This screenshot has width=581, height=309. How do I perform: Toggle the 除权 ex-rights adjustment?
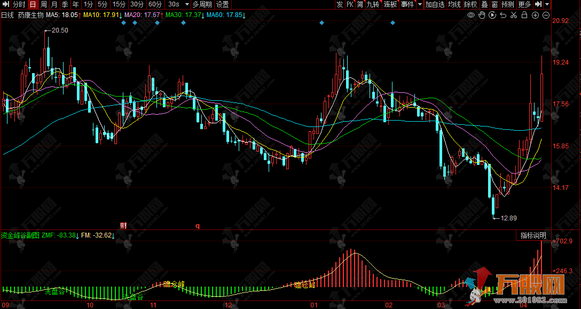(470, 4)
